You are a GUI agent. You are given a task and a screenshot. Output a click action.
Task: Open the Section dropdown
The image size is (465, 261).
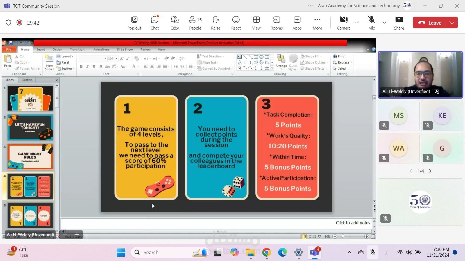point(66,68)
